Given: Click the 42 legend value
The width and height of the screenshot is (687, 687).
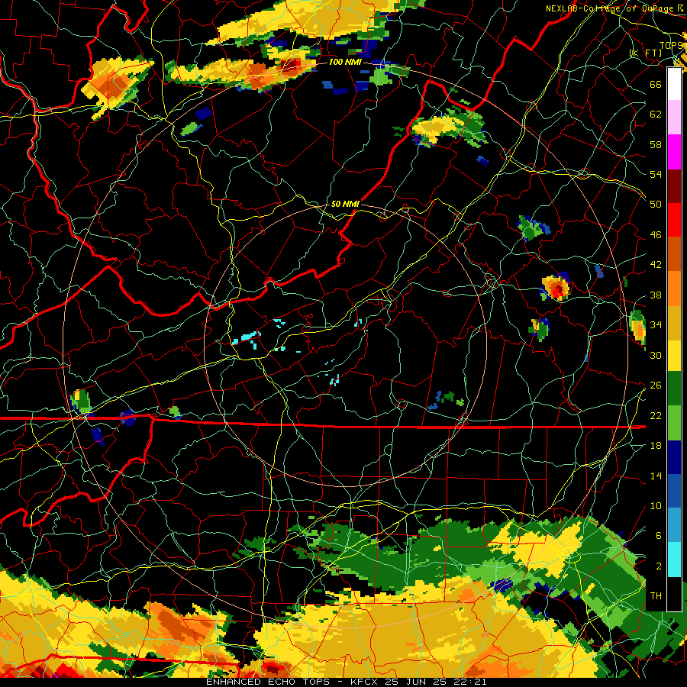Looking at the screenshot, I should click(656, 264).
